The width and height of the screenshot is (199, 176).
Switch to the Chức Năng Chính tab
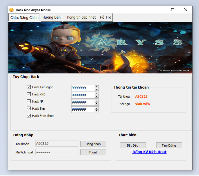point(24,17)
